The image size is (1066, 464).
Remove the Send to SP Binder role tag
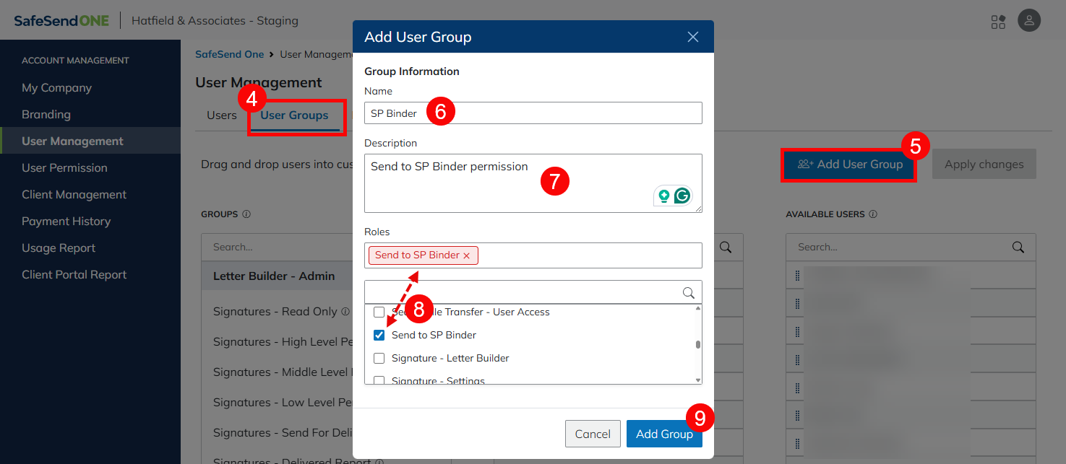pyautogui.click(x=467, y=255)
